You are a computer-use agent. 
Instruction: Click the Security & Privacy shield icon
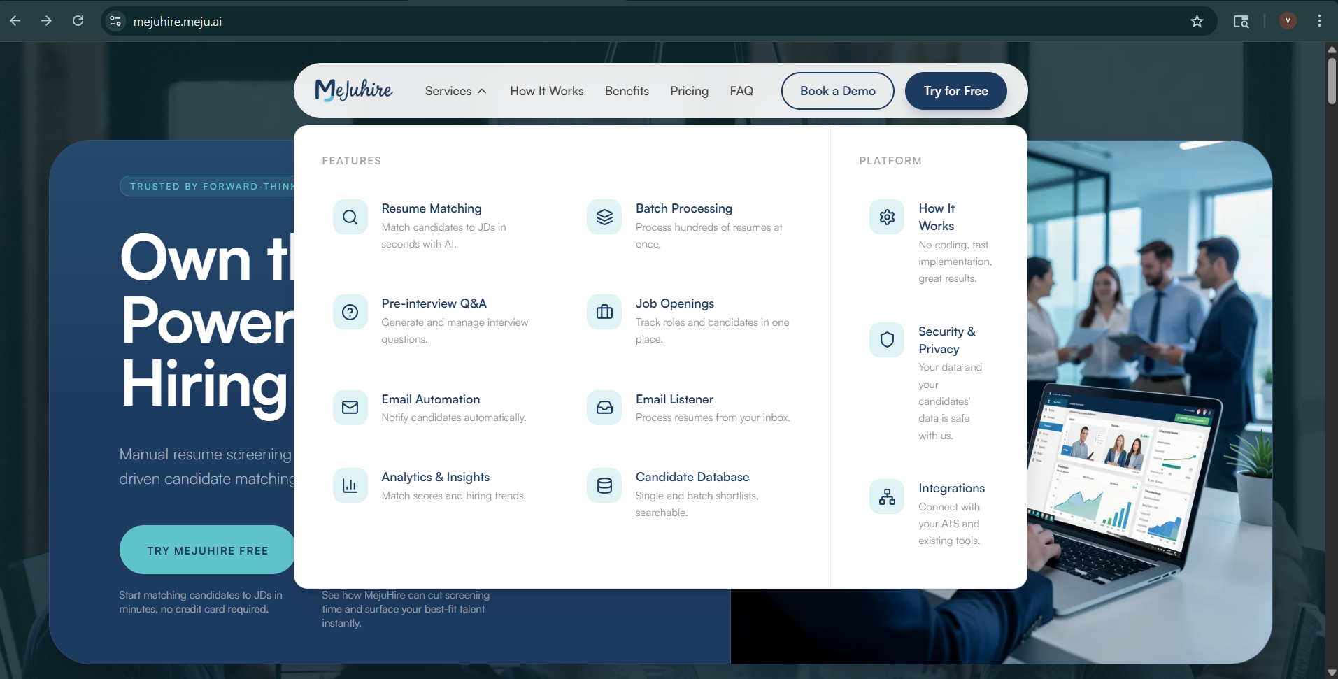coord(887,340)
